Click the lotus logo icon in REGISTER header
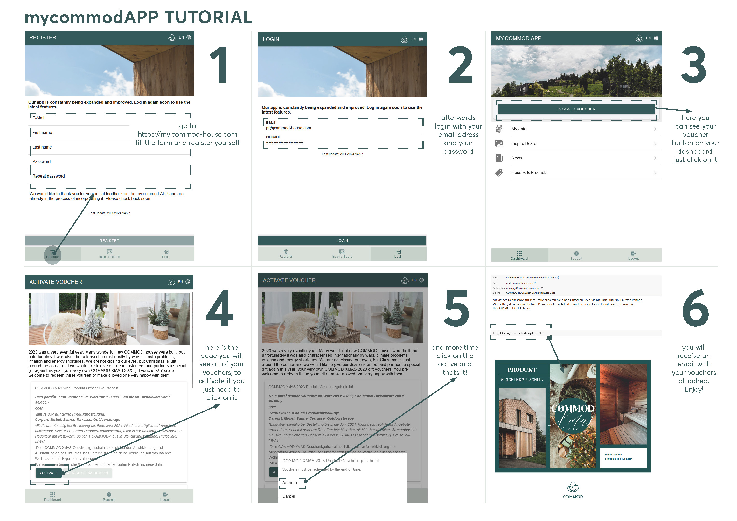The width and height of the screenshot is (737, 521). coord(172,38)
